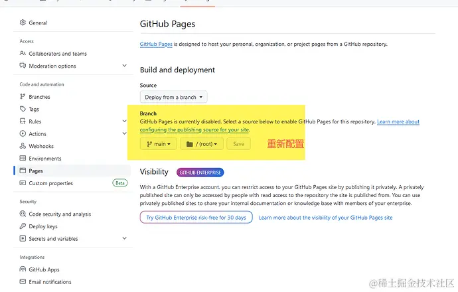The width and height of the screenshot is (458, 292).
Task: Click the Actions play icon
Action: tap(23, 133)
